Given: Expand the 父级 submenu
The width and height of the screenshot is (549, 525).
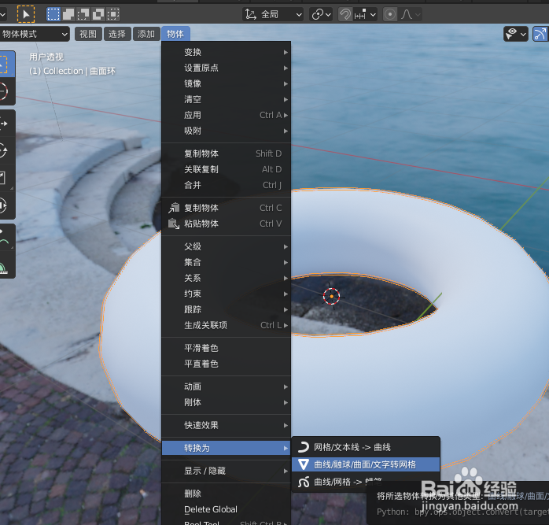Looking at the screenshot, I should (227, 246).
